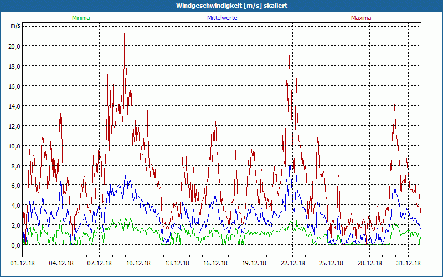This screenshot has width=443, height=277.
Task: Click the 19.12.18 date label
Action: [254, 263]
